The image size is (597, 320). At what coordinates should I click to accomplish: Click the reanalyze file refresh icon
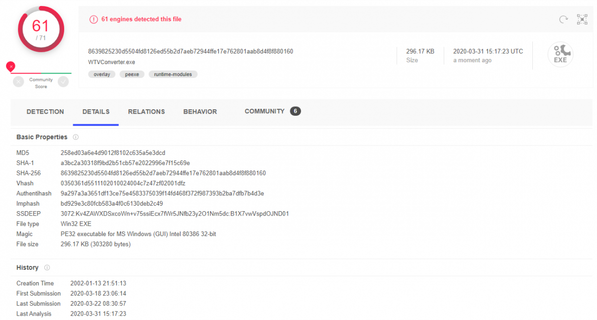coord(563,19)
